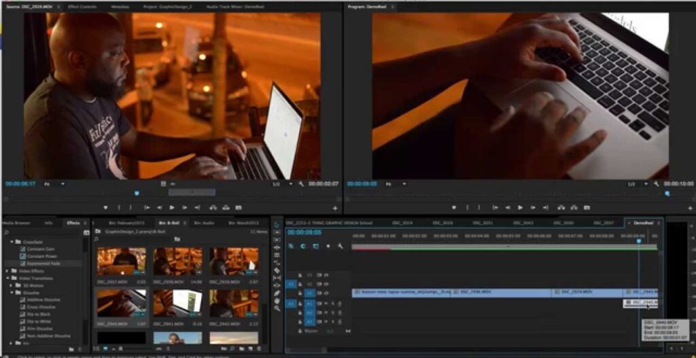This screenshot has height=358, width=696.
Task: Activate the Selection arrow tool
Action: (x=277, y=225)
